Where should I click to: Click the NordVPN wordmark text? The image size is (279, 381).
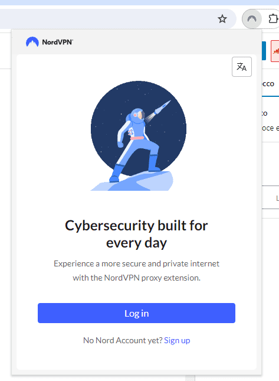click(57, 42)
